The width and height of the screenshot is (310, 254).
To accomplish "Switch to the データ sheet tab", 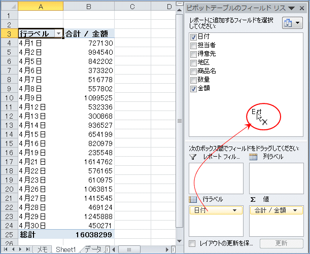I will coord(93,249).
